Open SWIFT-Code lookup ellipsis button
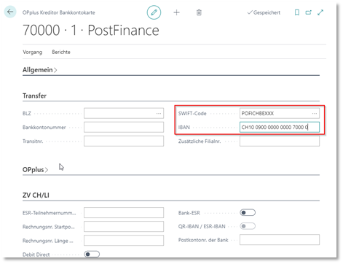This screenshot has width=343, height=264. (315, 113)
